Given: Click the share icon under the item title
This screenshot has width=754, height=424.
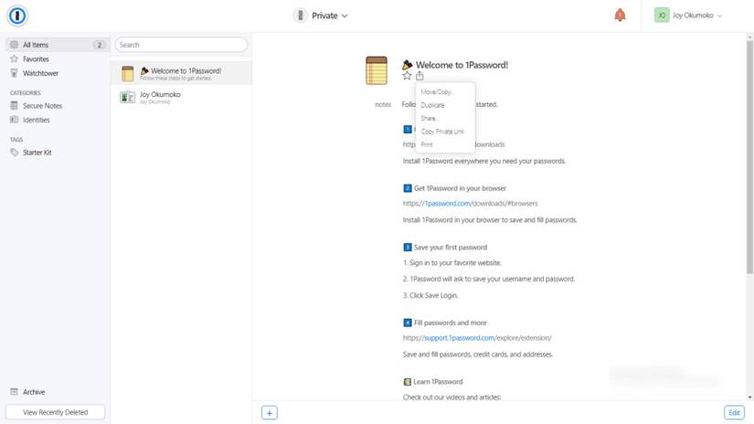Looking at the screenshot, I should [x=419, y=76].
